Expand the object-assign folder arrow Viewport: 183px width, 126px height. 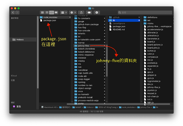105,88
